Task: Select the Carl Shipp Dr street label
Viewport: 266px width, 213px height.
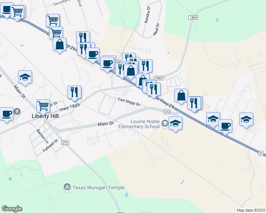Action: (x=129, y=102)
